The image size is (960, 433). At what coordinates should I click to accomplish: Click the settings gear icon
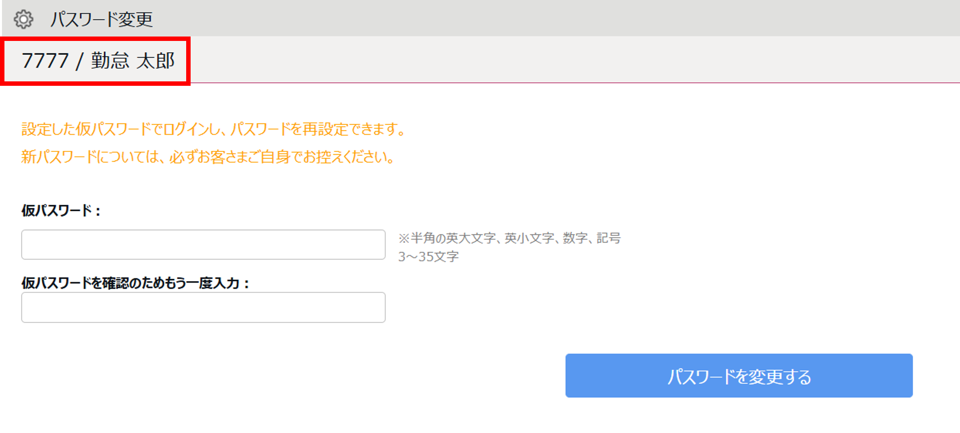(23, 19)
